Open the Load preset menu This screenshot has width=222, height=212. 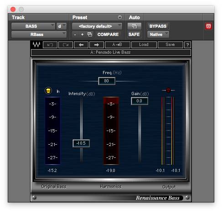coord(144,45)
